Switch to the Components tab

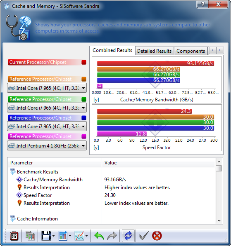point(191,51)
